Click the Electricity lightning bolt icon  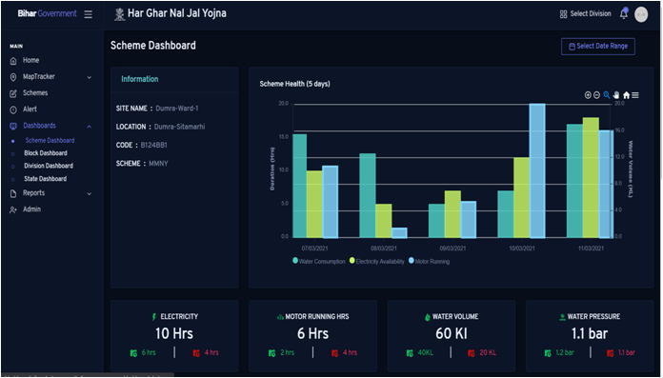[154, 317]
